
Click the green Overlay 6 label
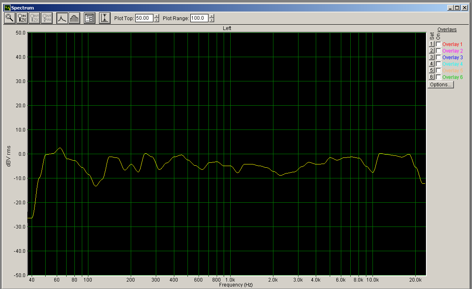point(452,77)
